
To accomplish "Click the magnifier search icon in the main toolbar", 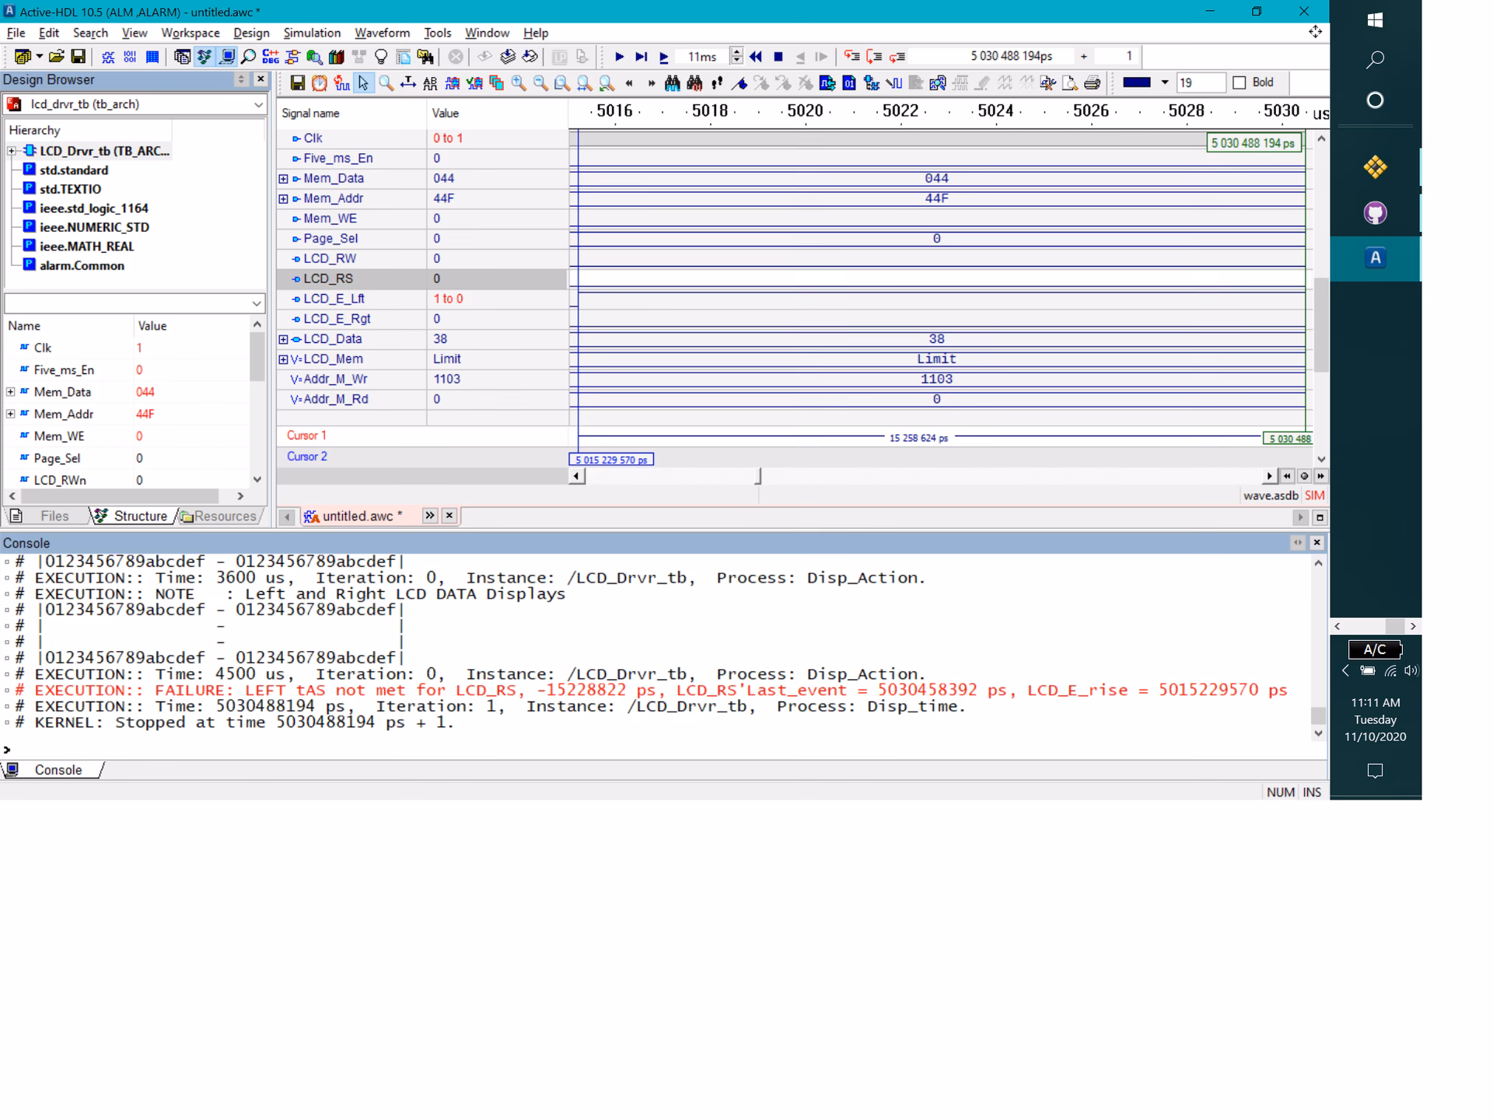I will (x=249, y=57).
